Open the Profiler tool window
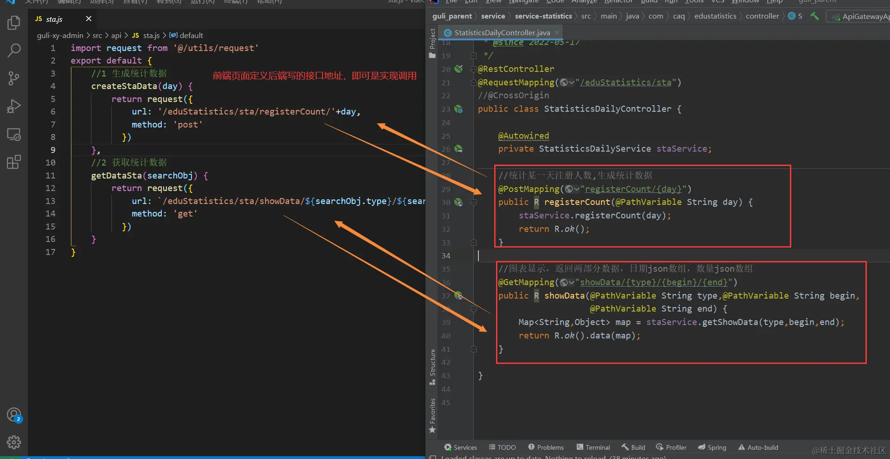Viewport: 890px width, 459px height. pyautogui.click(x=671, y=447)
